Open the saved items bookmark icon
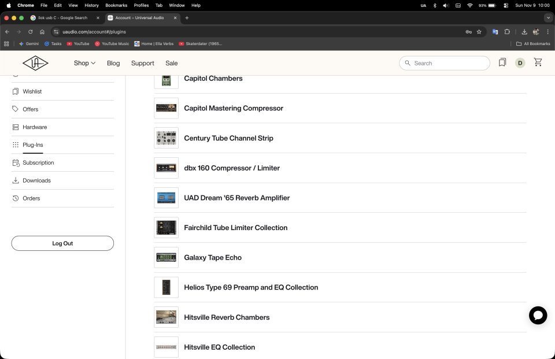The width and height of the screenshot is (555, 359). (502, 62)
